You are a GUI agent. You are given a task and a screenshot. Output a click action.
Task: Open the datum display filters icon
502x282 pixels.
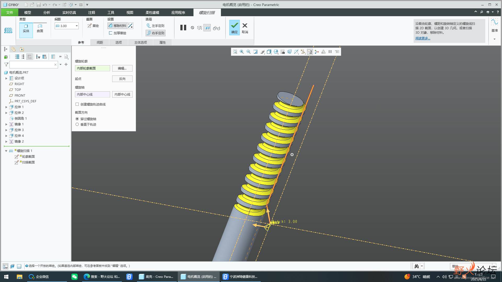click(x=303, y=52)
